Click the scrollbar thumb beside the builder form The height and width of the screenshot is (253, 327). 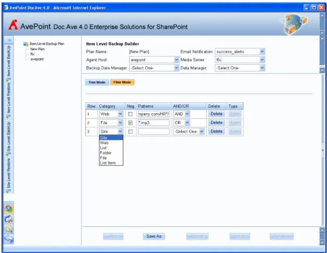pos(322,53)
